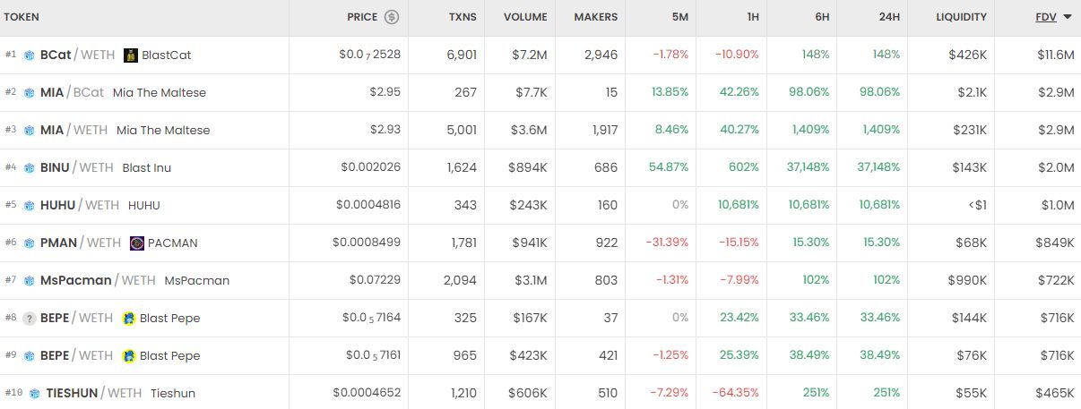Click the chain icon in MIA / BCat row

[30, 92]
